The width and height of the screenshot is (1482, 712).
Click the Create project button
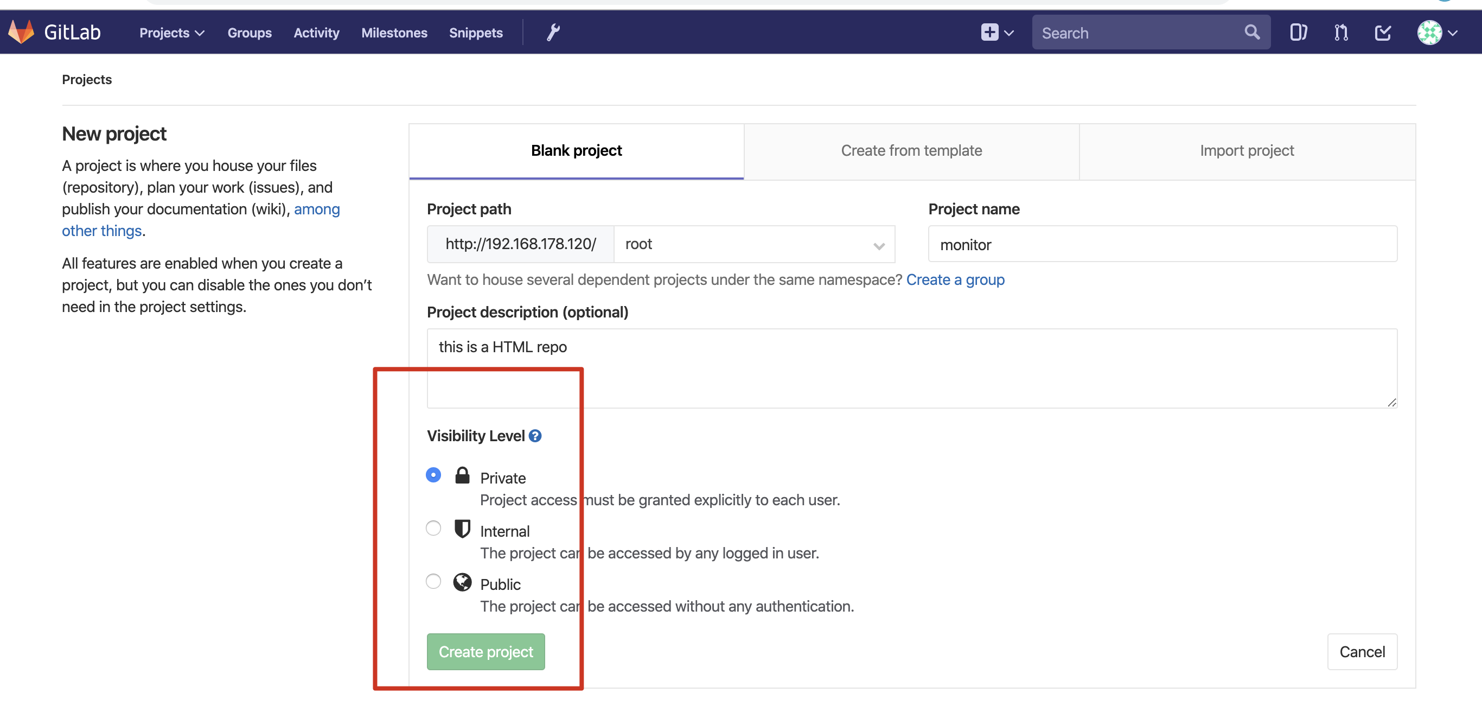point(486,652)
